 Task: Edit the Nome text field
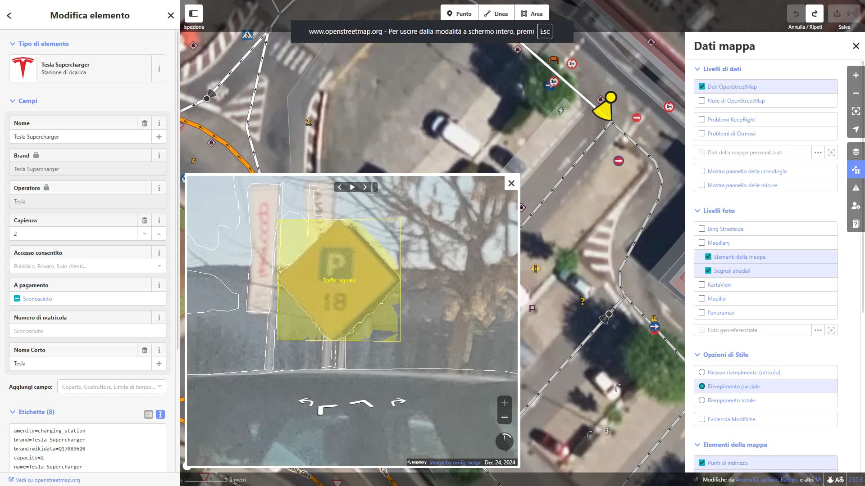coord(80,137)
